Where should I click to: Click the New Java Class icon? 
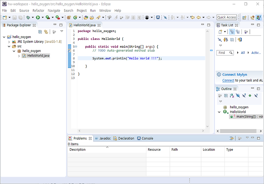(75, 17)
